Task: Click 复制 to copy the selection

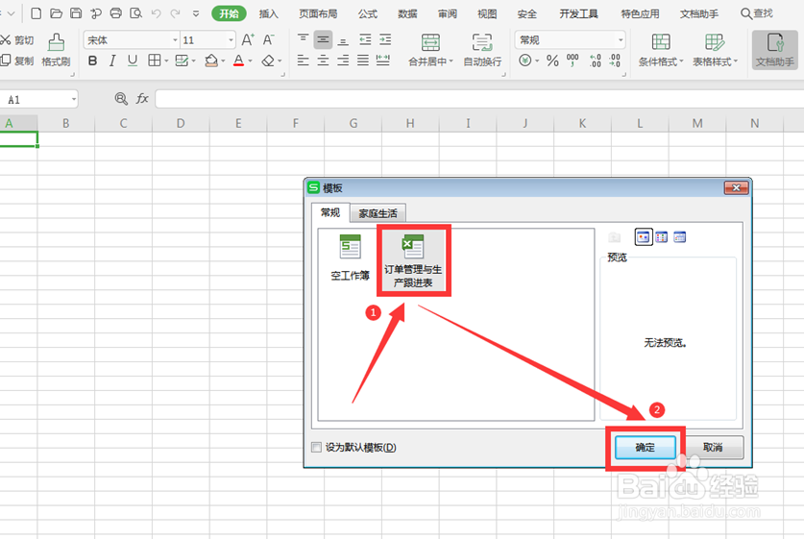Action: click(17, 61)
